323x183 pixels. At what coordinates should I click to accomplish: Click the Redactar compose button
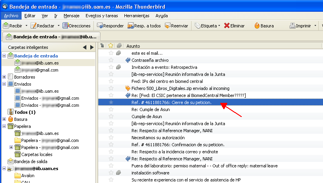42,26
